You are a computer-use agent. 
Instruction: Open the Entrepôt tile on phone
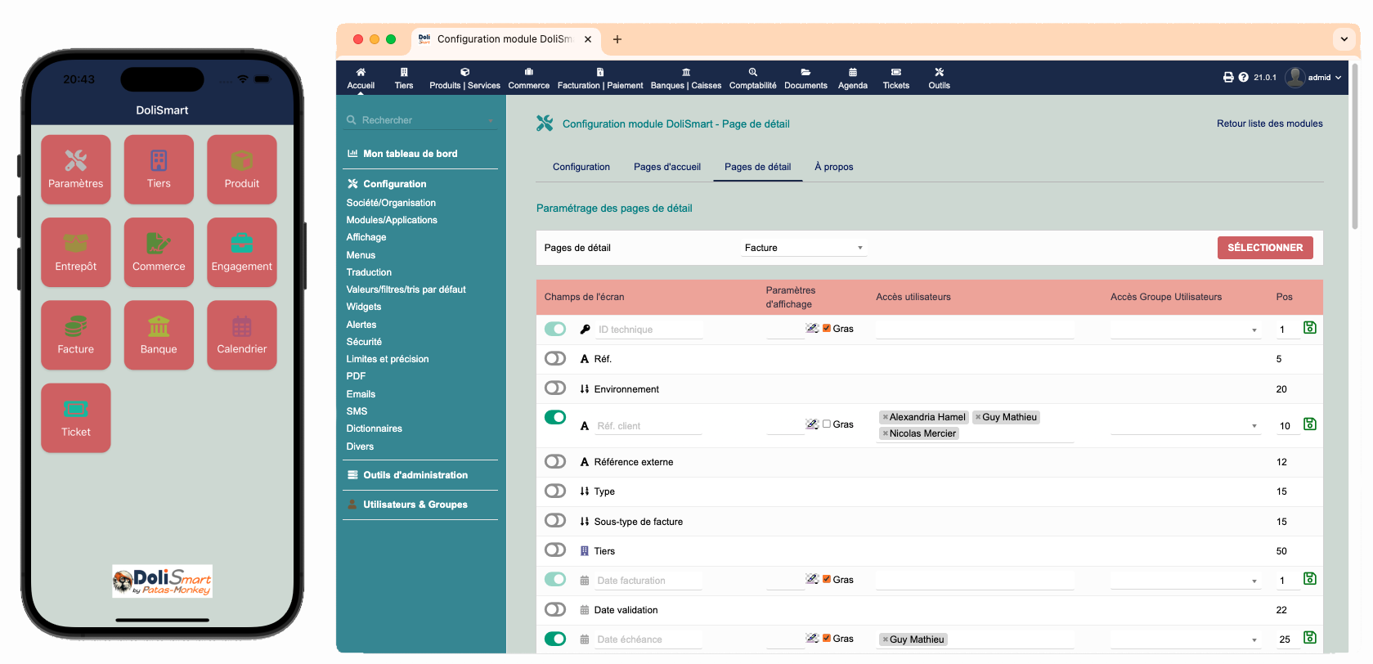[x=76, y=252]
